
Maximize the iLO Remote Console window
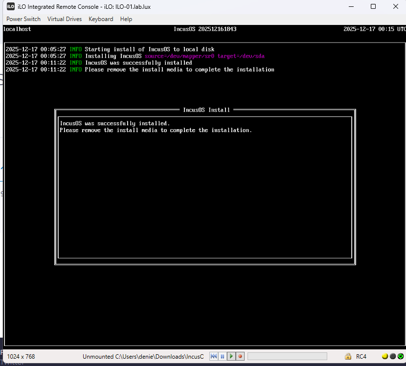pyautogui.click(x=373, y=6)
